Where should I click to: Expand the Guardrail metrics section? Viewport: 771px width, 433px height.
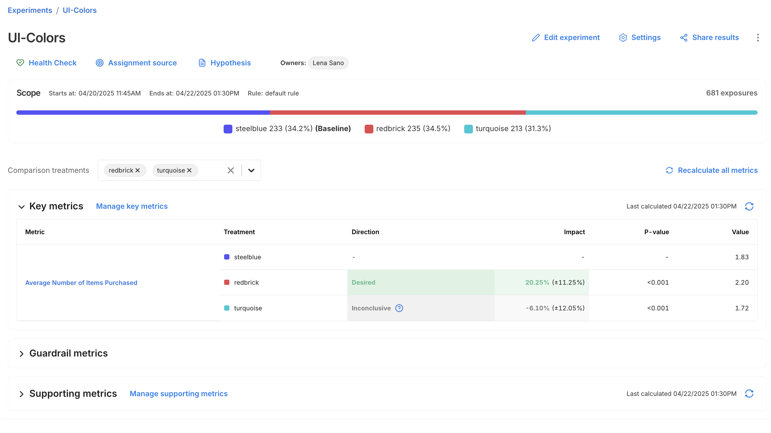point(22,354)
